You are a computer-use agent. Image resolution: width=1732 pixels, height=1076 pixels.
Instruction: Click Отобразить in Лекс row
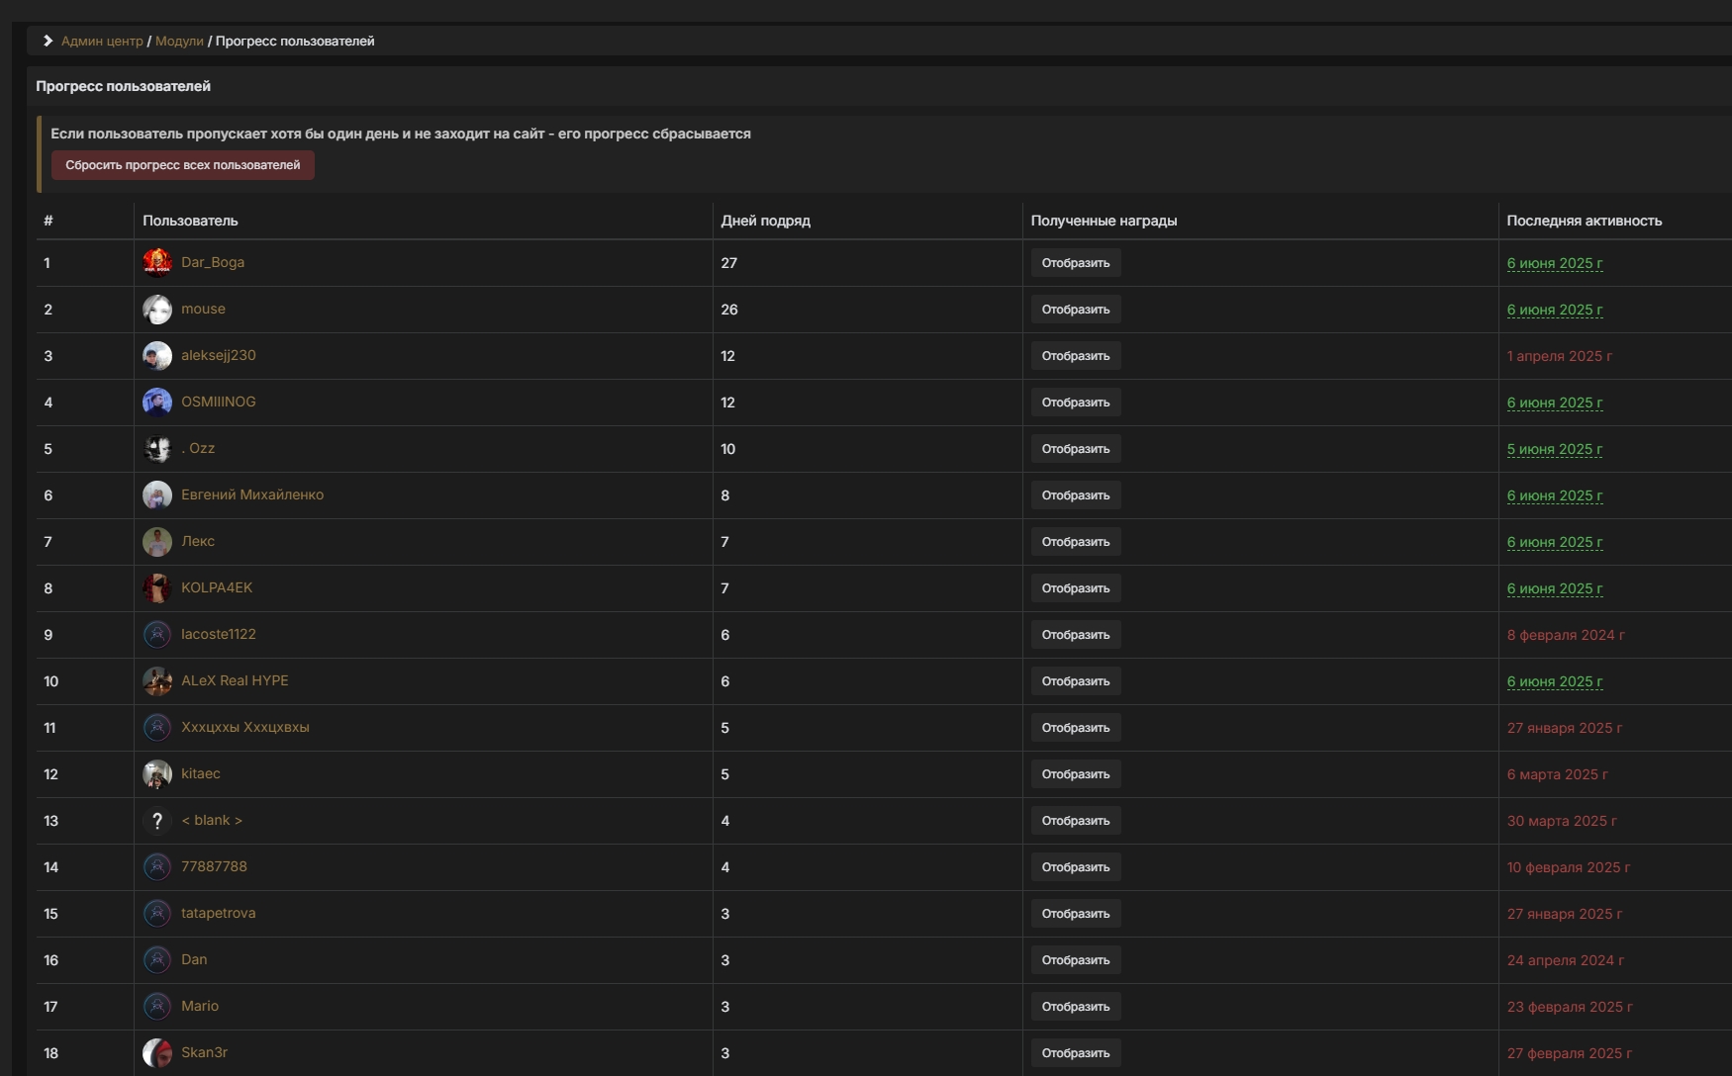(x=1075, y=542)
